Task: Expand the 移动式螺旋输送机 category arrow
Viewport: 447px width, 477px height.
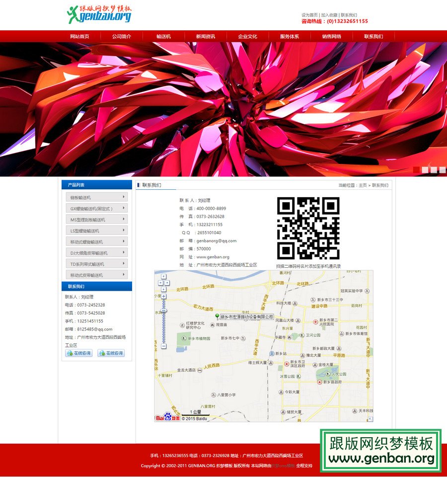Action: [124, 241]
